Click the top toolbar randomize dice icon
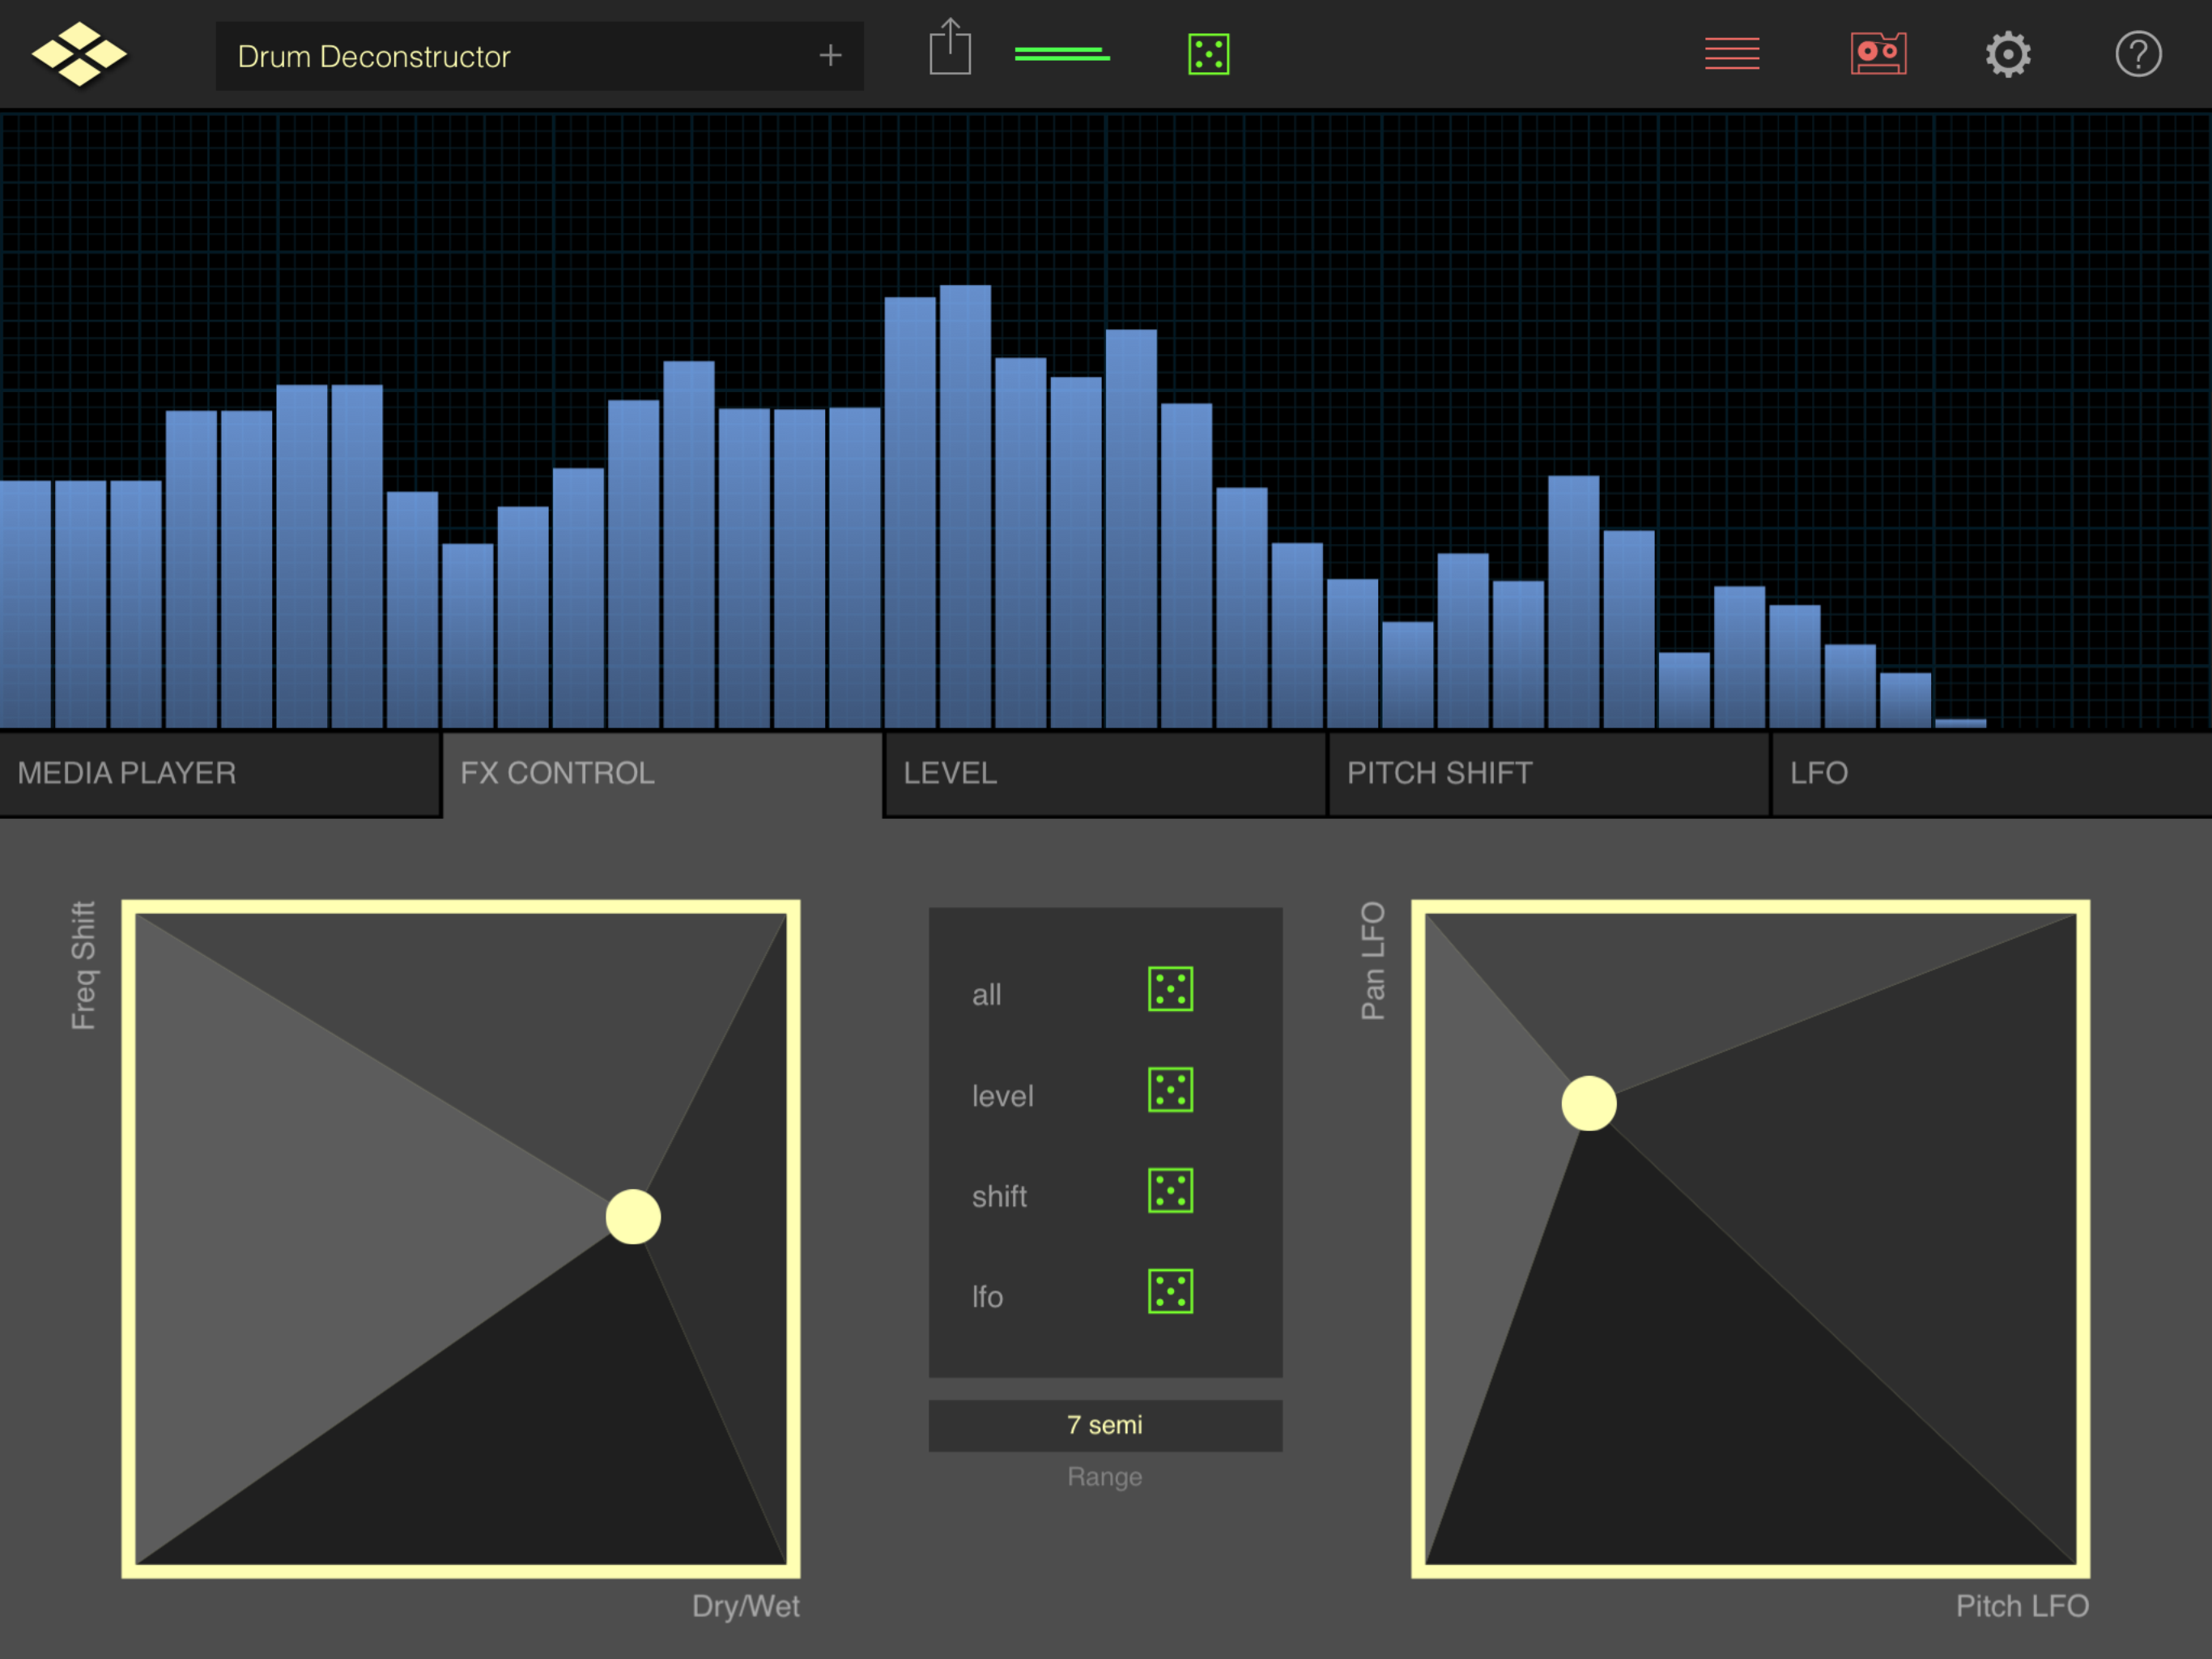 click(1208, 54)
